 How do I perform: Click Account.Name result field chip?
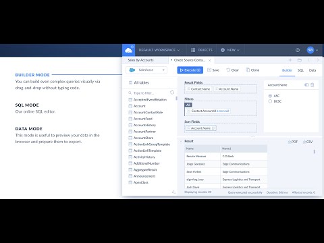pos(227,89)
